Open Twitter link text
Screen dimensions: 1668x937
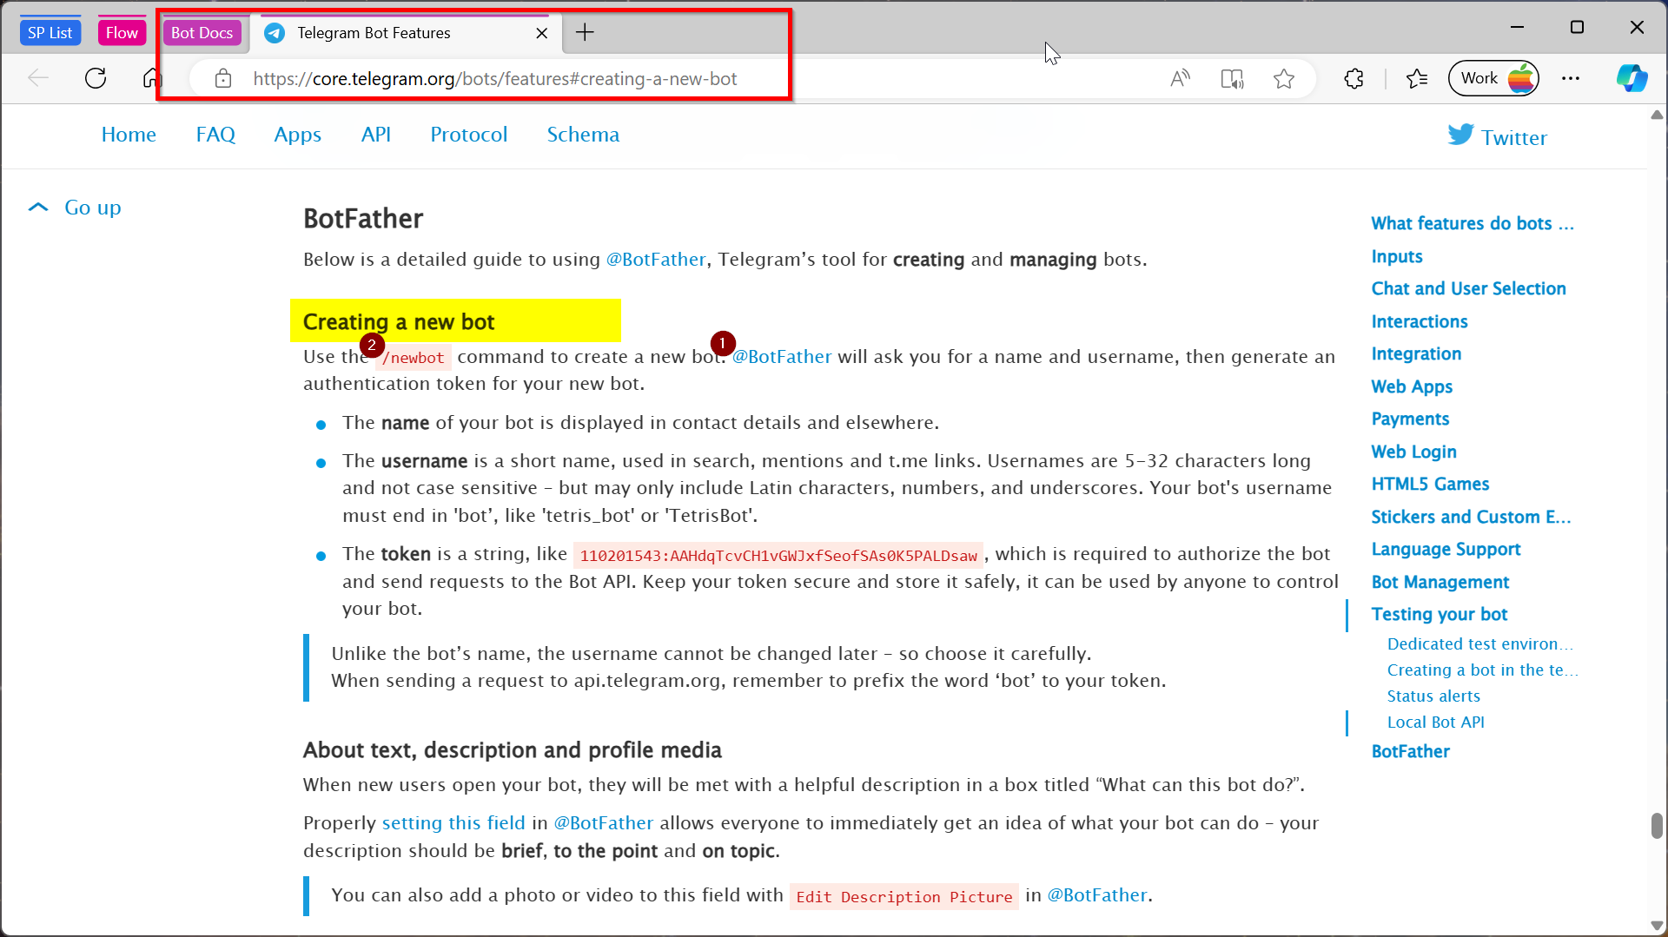coord(1514,137)
